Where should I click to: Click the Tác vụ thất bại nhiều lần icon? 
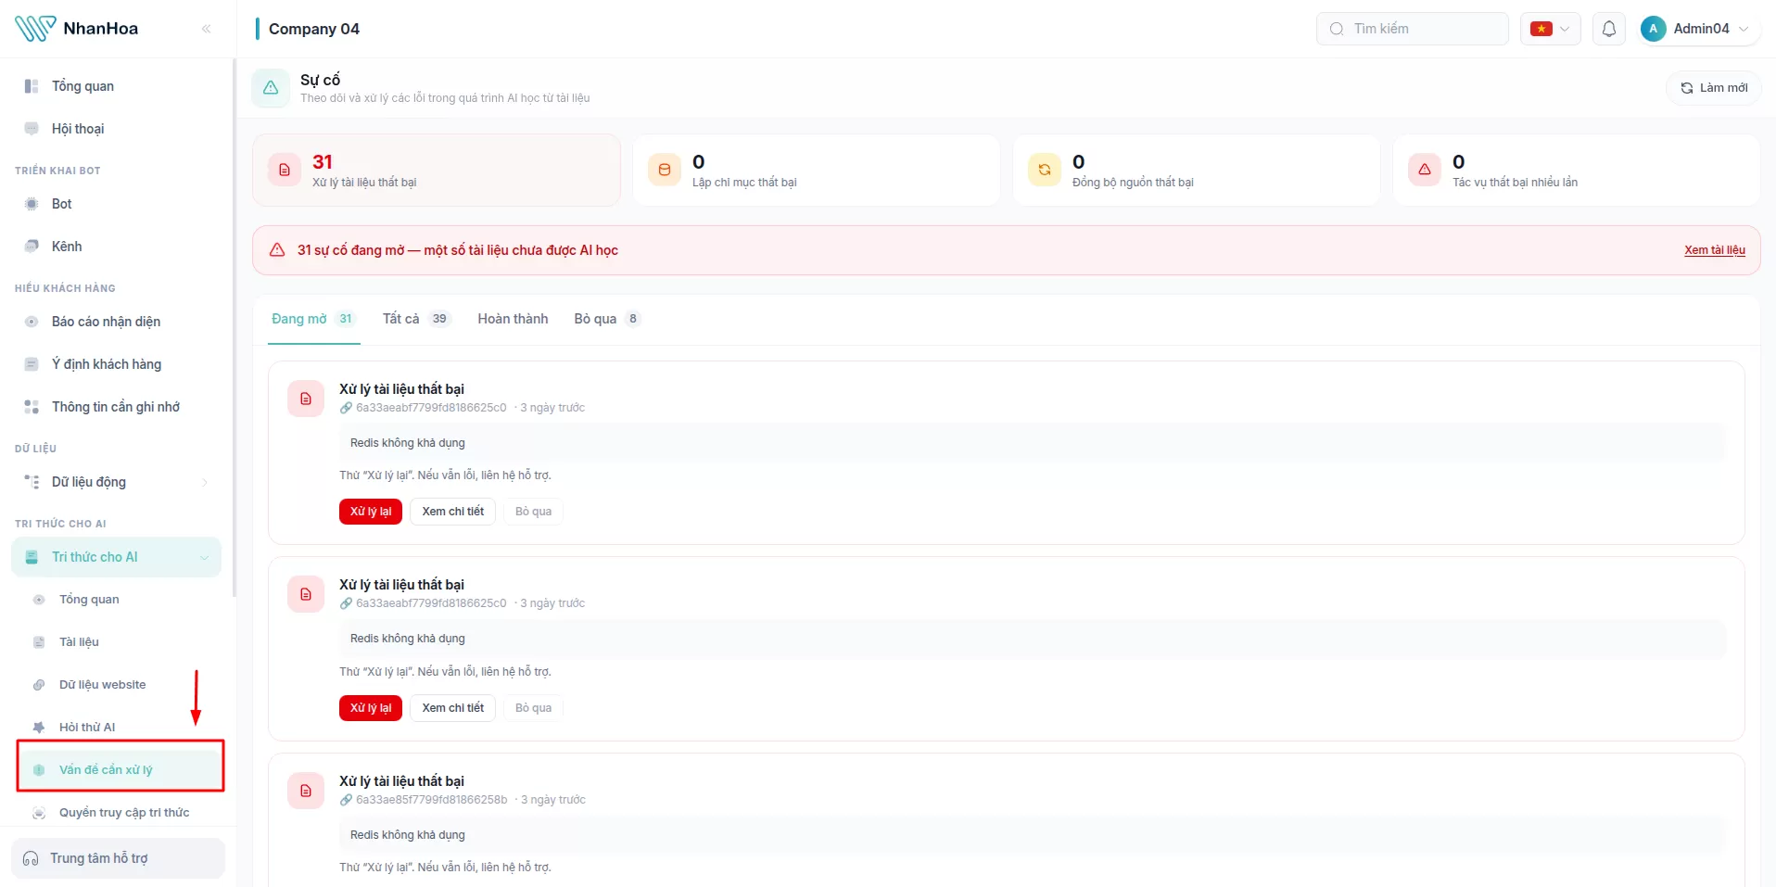pyautogui.click(x=1425, y=170)
